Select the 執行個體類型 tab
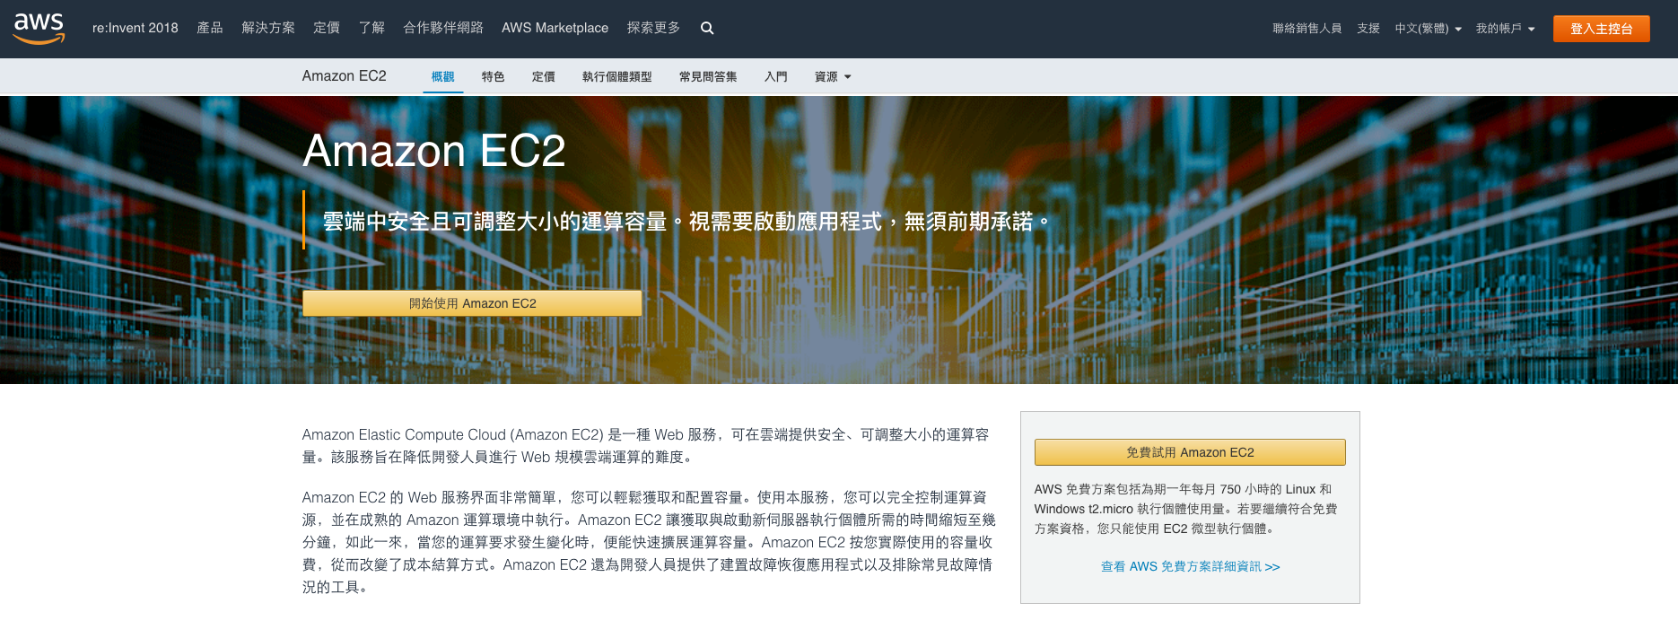The width and height of the screenshot is (1678, 638). pyautogui.click(x=617, y=77)
